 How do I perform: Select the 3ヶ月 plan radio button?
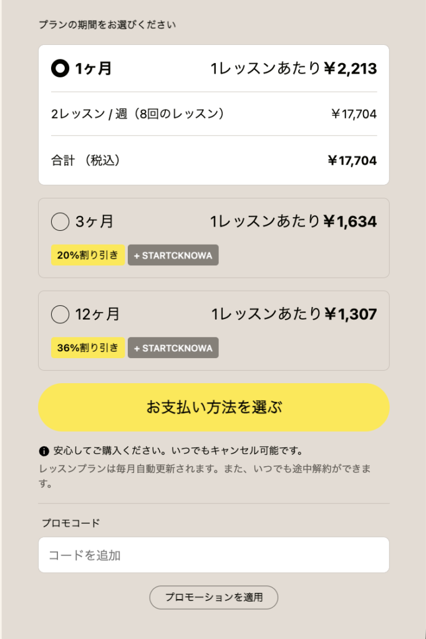pyautogui.click(x=61, y=222)
